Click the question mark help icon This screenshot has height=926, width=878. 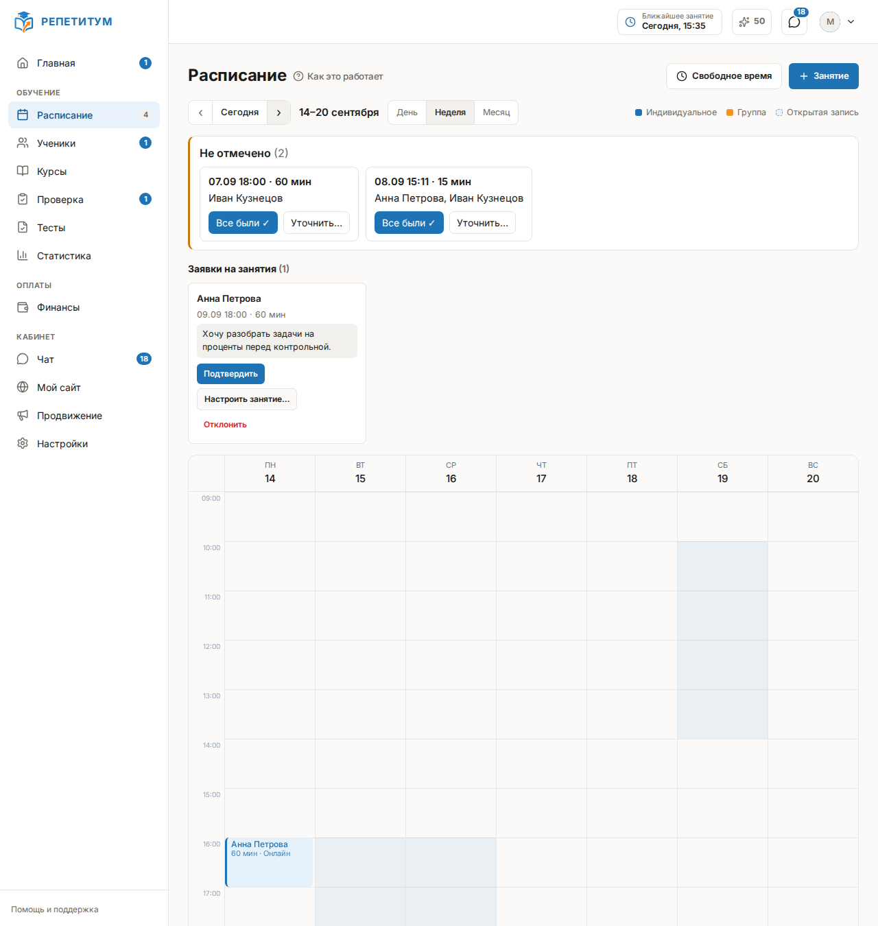pyautogui.click(x=298, y=76)
